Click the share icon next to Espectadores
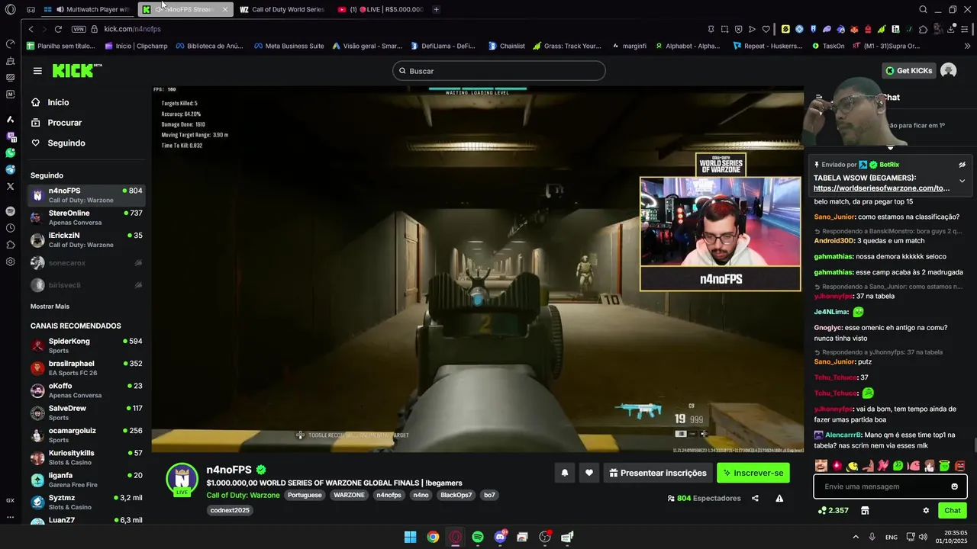 point(755,498)
